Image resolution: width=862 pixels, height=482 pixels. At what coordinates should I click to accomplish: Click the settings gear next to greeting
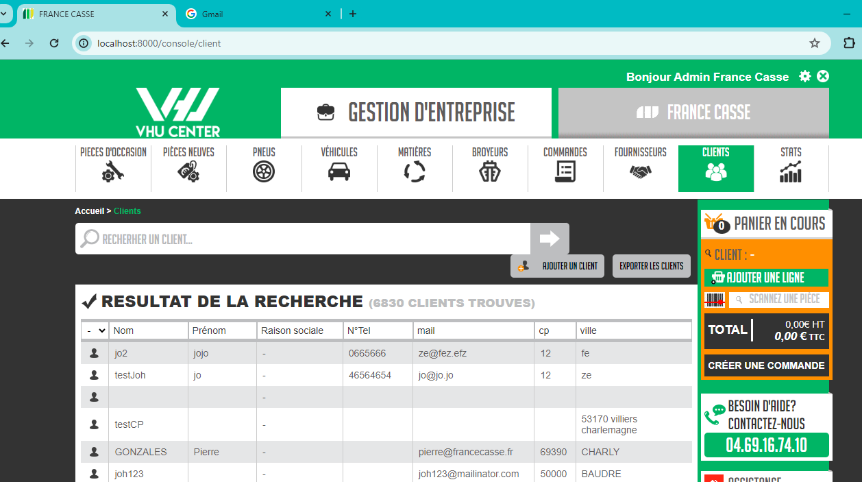pos(805,76)
